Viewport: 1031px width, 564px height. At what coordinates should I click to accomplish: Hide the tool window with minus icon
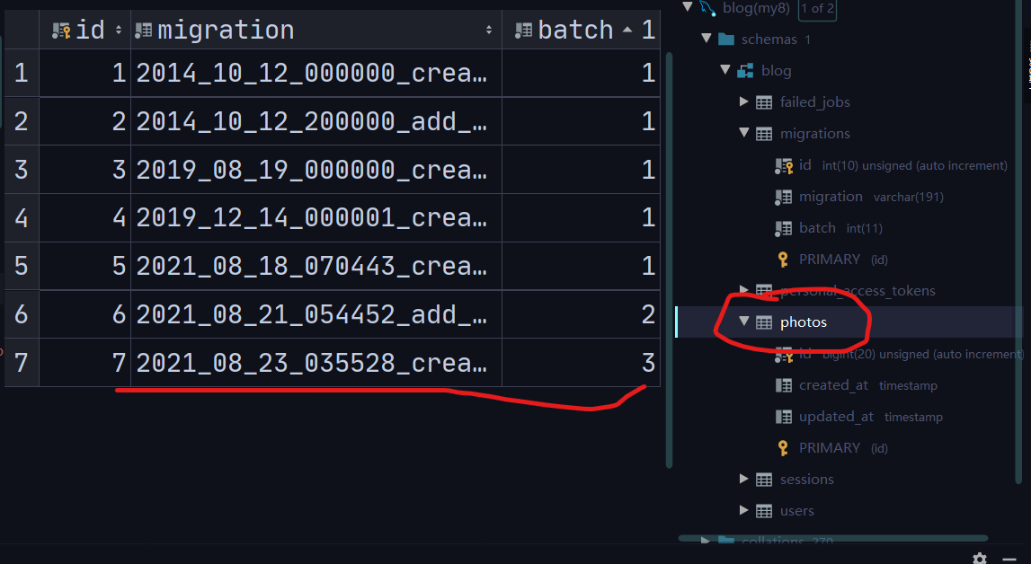tap(1009, 559)
